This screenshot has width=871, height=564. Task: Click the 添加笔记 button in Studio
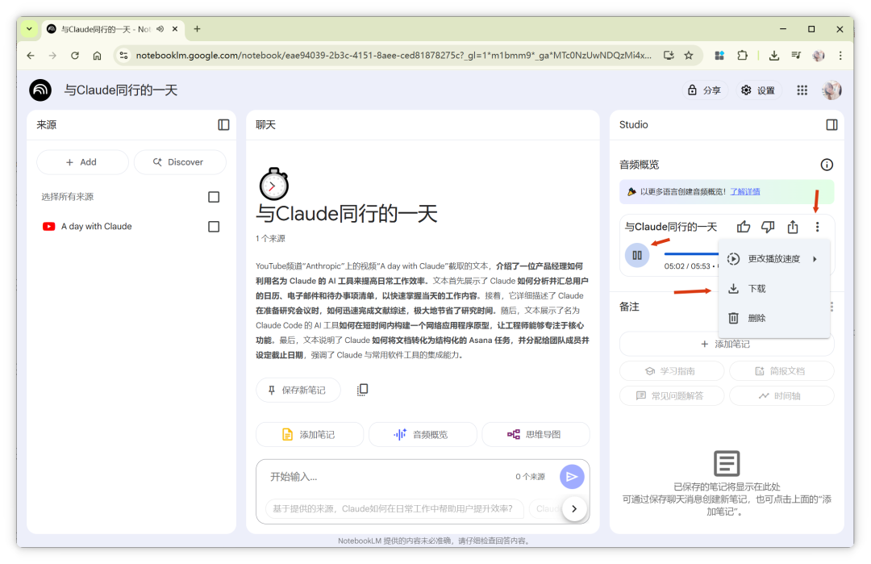click(727, 344)
